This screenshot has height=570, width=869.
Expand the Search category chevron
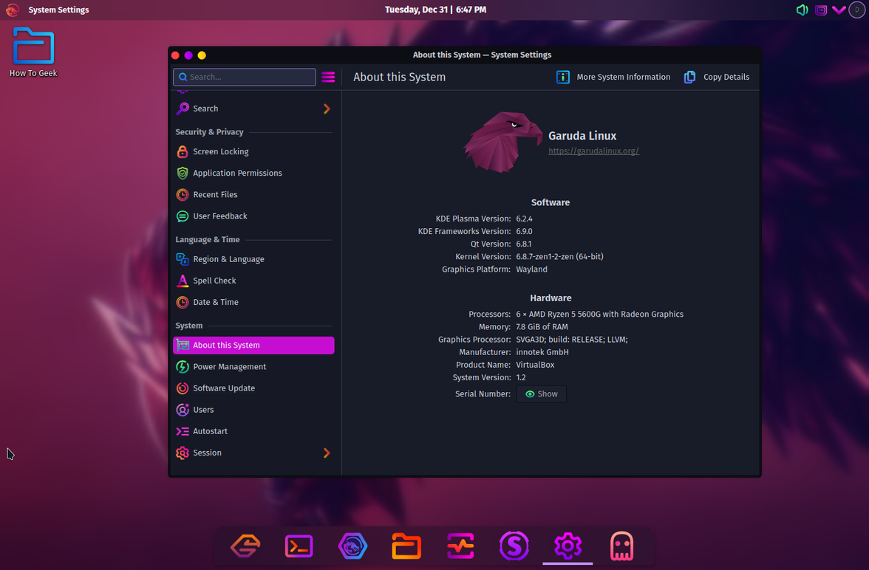327,109
